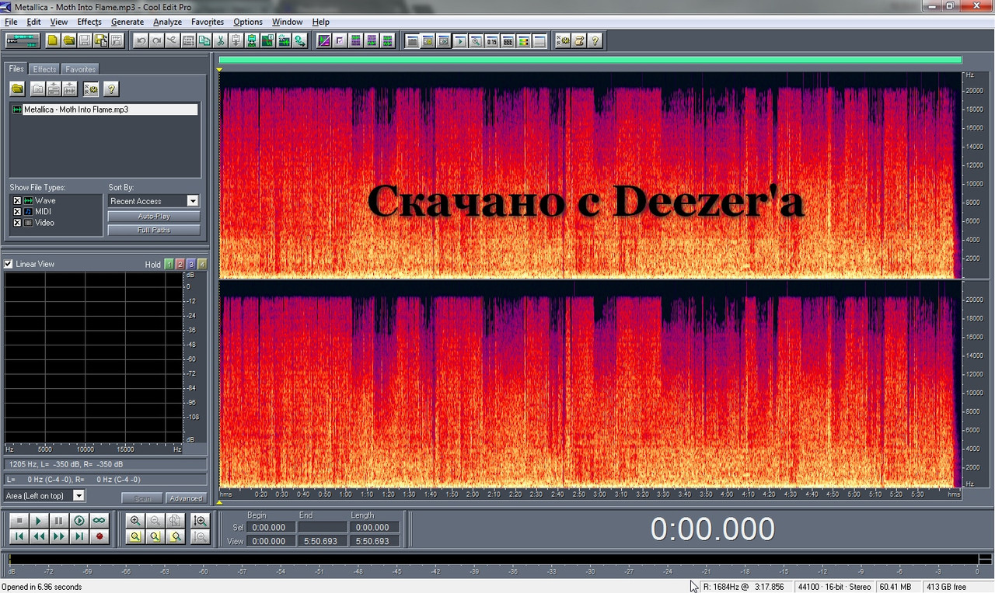Image resolution: width=995 pixels, height=593 pixels.
Task: Select Metallica - Moth Into Flame.mp3 in file list
Action: click(x=104, y=109)
